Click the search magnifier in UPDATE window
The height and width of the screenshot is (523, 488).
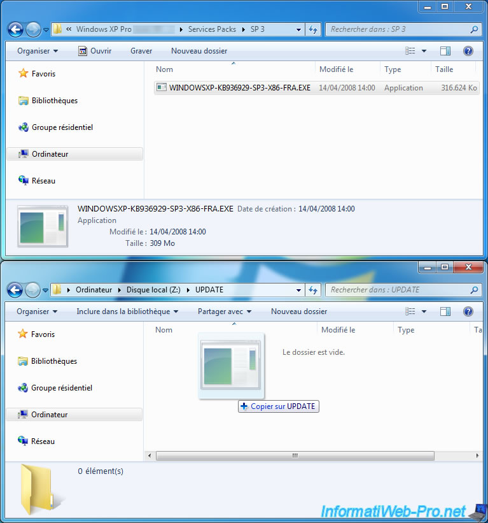[x=474, y=290]
